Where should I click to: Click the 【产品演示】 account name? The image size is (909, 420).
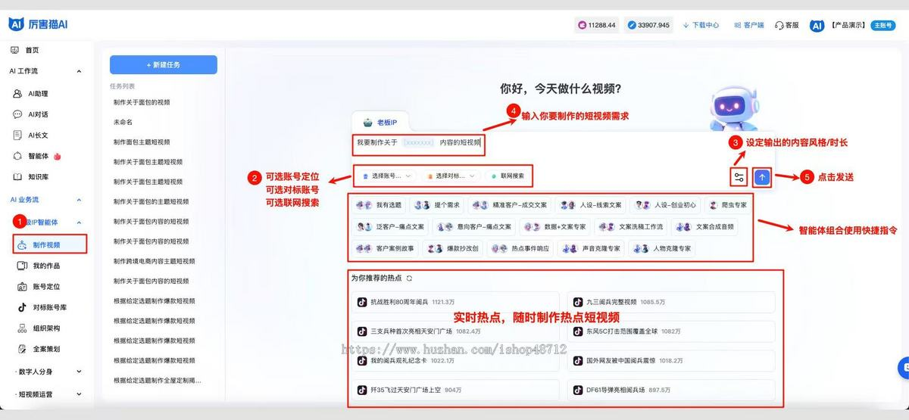848,25
